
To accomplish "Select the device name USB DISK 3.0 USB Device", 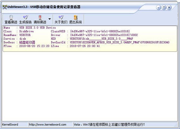I will (38, 28).
